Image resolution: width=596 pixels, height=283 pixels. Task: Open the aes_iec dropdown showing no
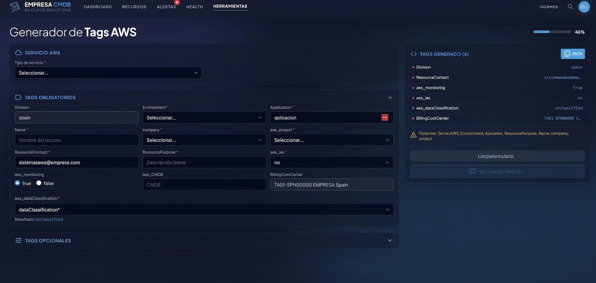click(x=332, y=163)
